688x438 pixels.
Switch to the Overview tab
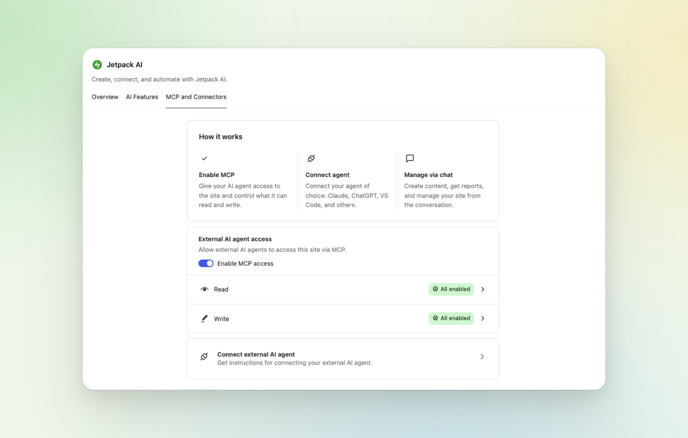pyautogui.click(x=105, y=97)
